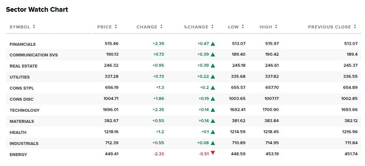365x166 pixels.
Task: Select the REAL ESTATE symbol
Action: 23,66
